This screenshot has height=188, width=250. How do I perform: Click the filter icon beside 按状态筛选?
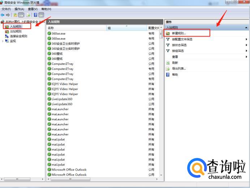coord(168,45)
